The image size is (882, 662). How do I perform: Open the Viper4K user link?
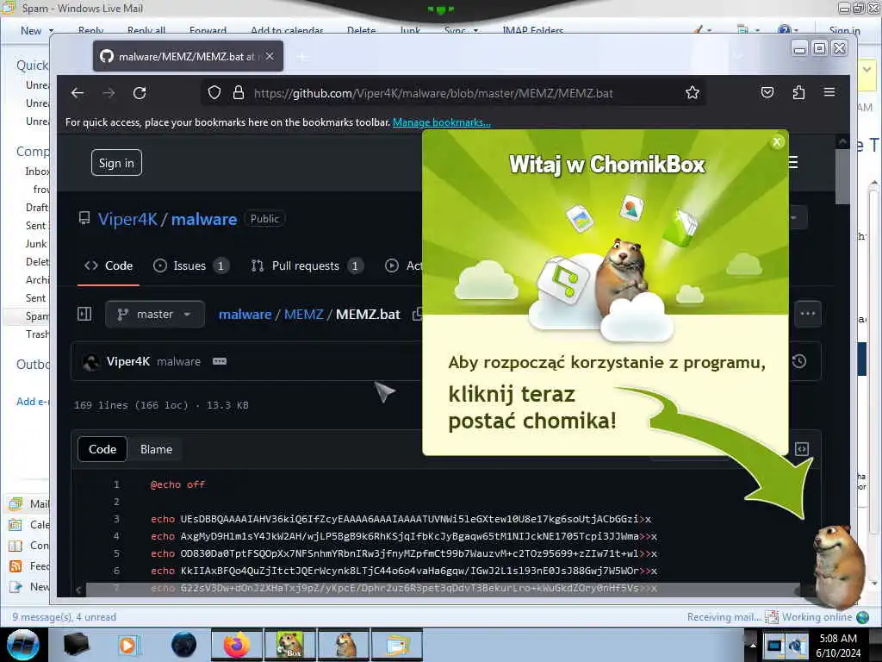(127, 219)
